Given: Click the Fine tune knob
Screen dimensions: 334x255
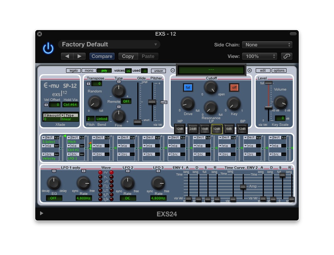Looking at the screenshot, I should click(x=118, y=116).
